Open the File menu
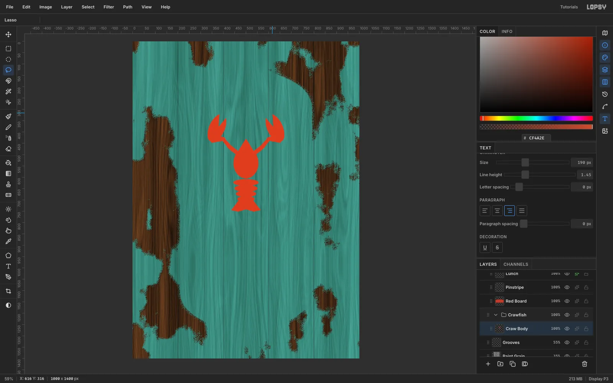The image size is (613, 383). pos(10,7)
